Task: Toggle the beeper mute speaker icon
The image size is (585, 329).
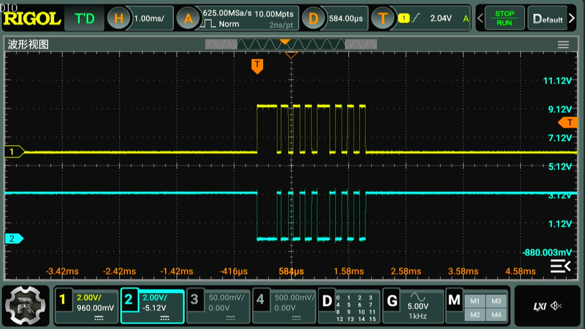Action: pyautogui.click(x=556, y=306)
